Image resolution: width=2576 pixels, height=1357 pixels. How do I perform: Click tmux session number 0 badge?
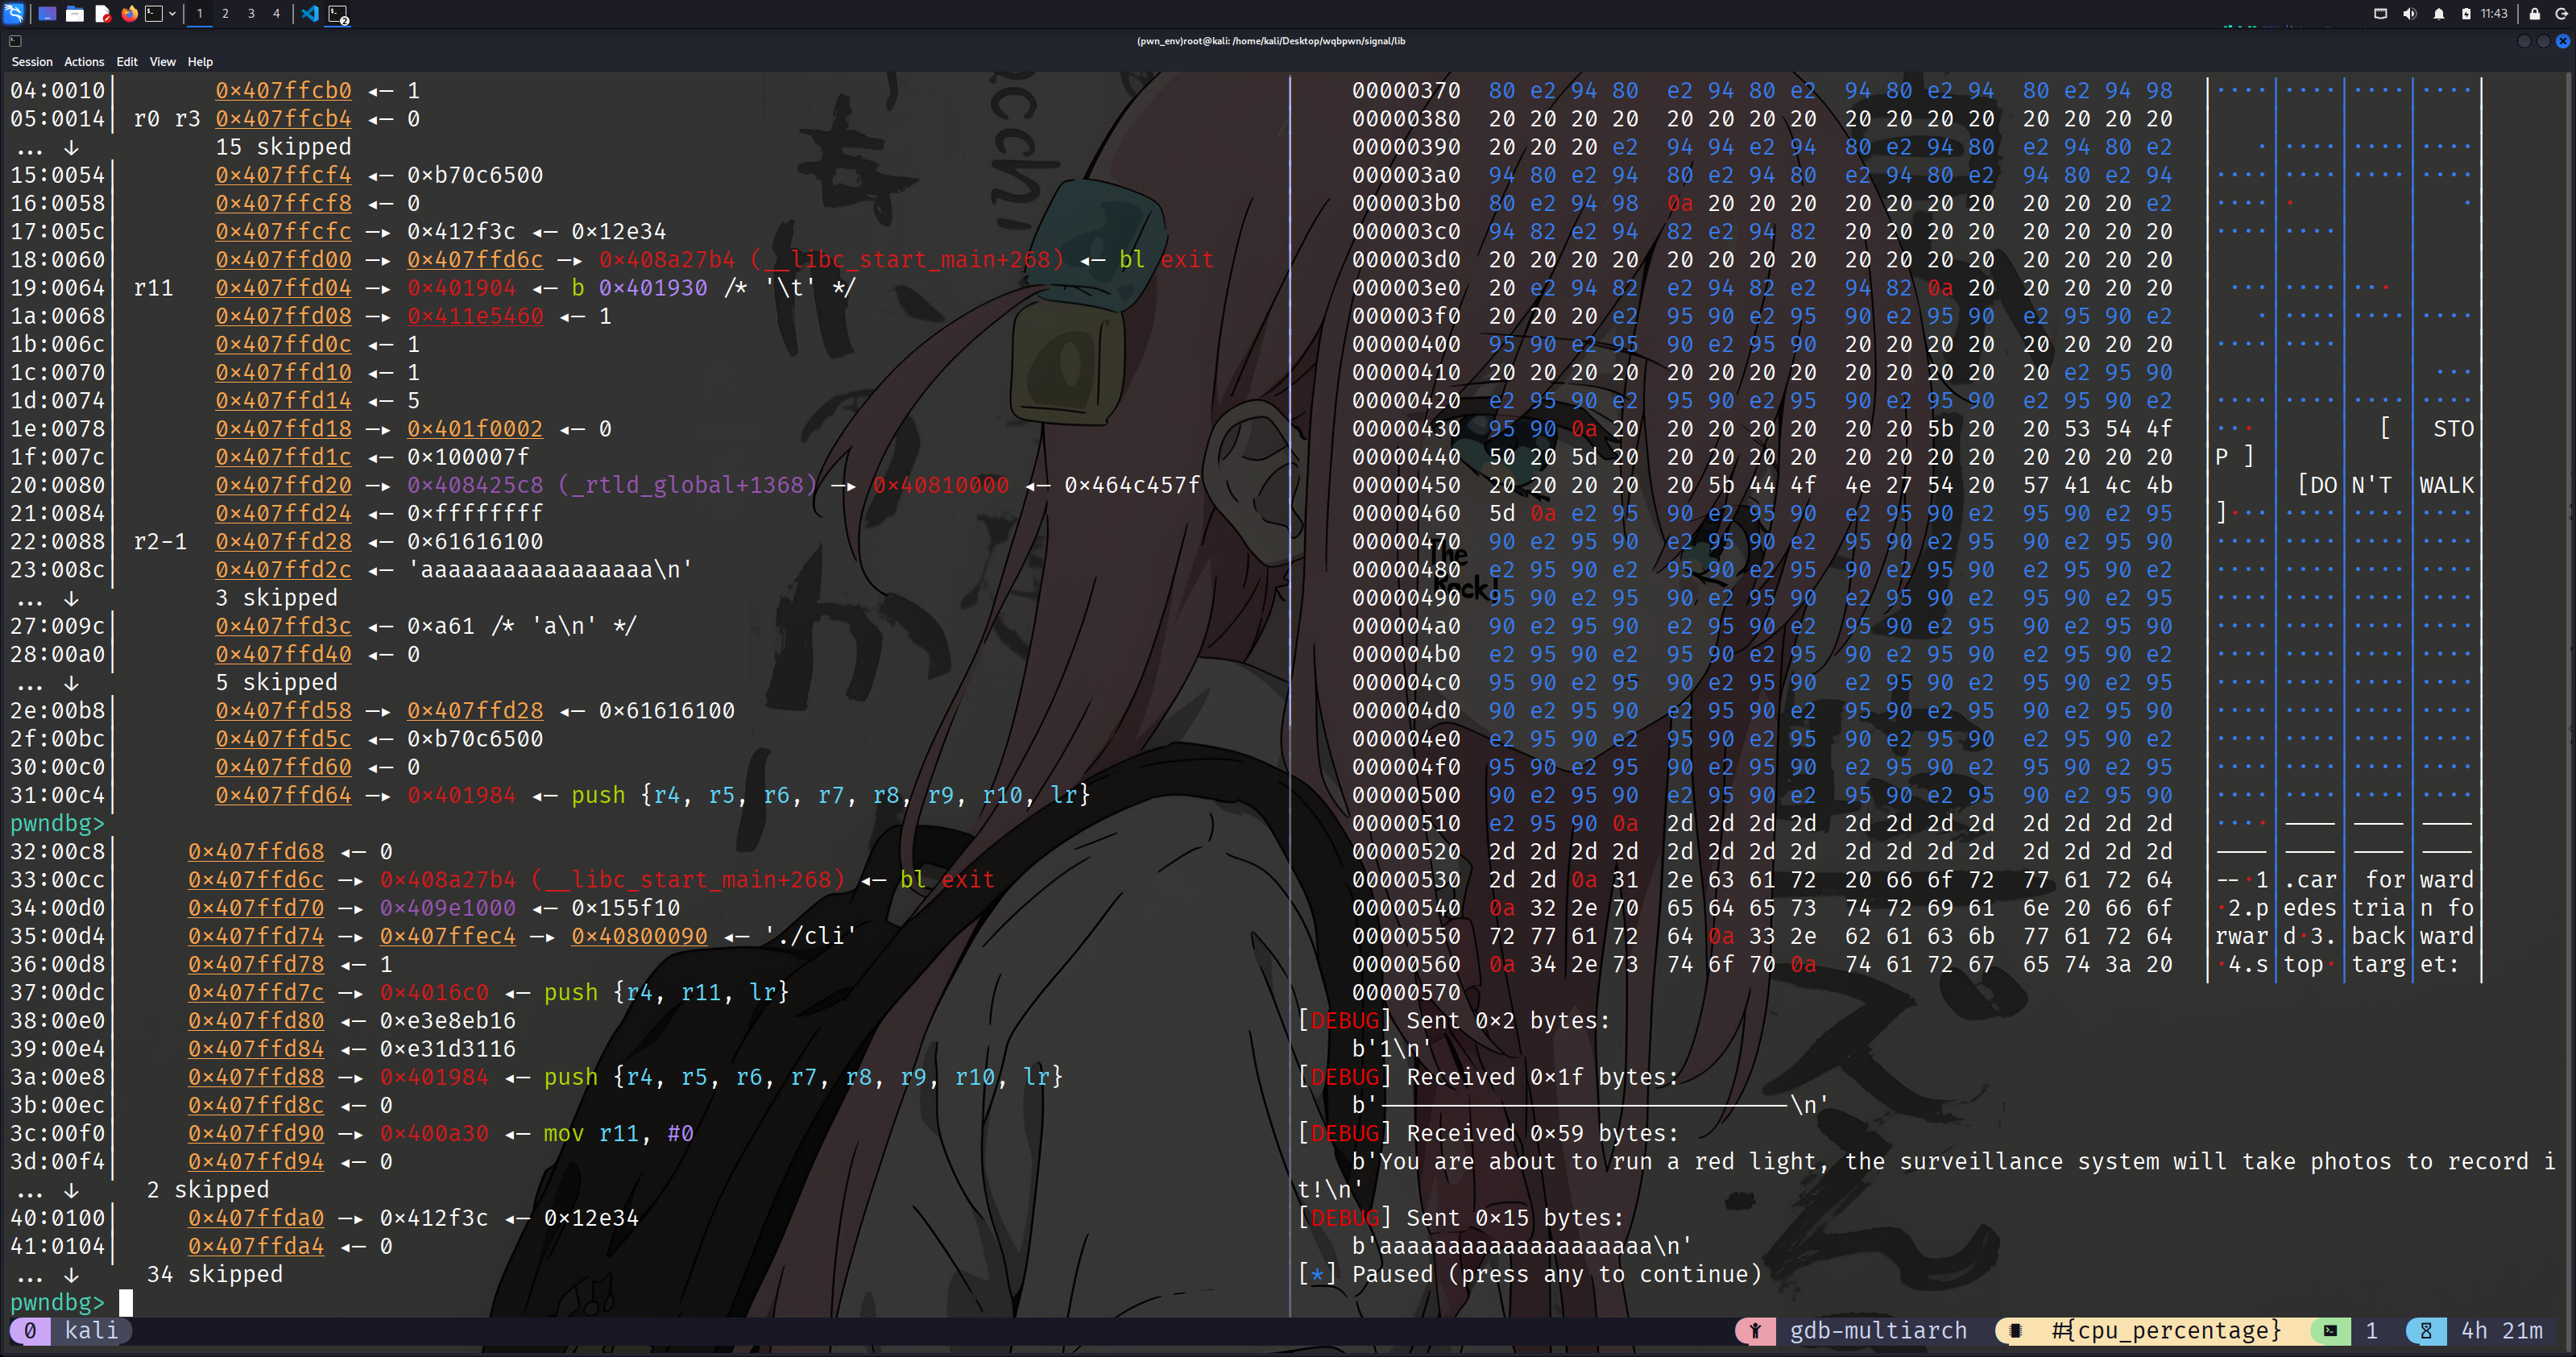30,1331
